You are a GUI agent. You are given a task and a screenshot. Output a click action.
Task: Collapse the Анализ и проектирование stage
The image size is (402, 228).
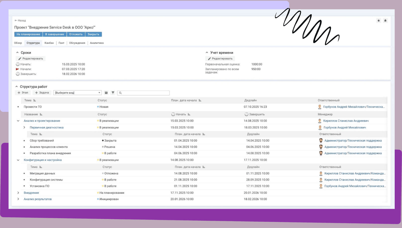[18, 121]
